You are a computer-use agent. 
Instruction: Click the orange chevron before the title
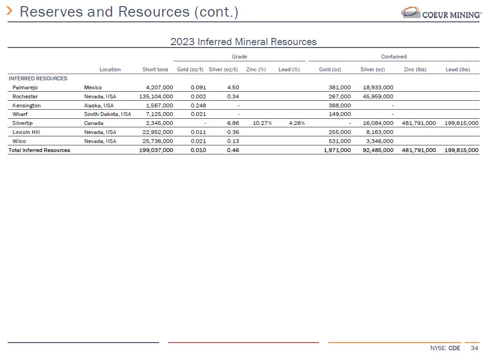[x=10, y=11]
